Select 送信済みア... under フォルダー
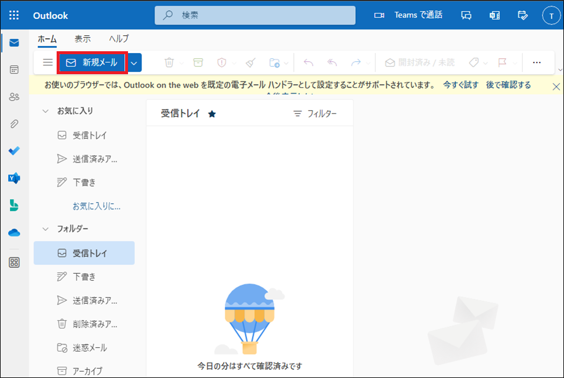Image resolution: width=564 pixels, height=378 pixels. point(84,300)
